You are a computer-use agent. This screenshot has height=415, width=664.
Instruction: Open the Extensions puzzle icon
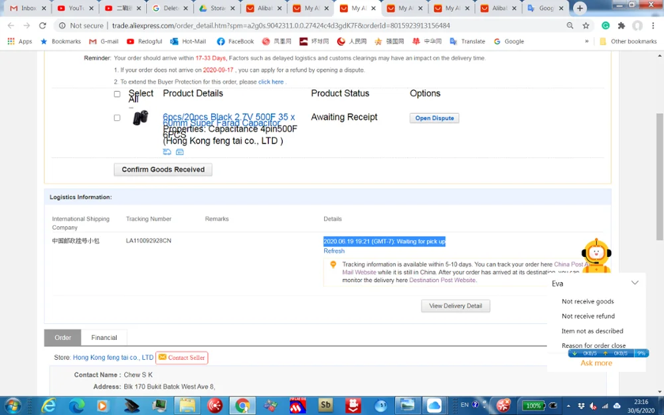(x=622, y=25)
